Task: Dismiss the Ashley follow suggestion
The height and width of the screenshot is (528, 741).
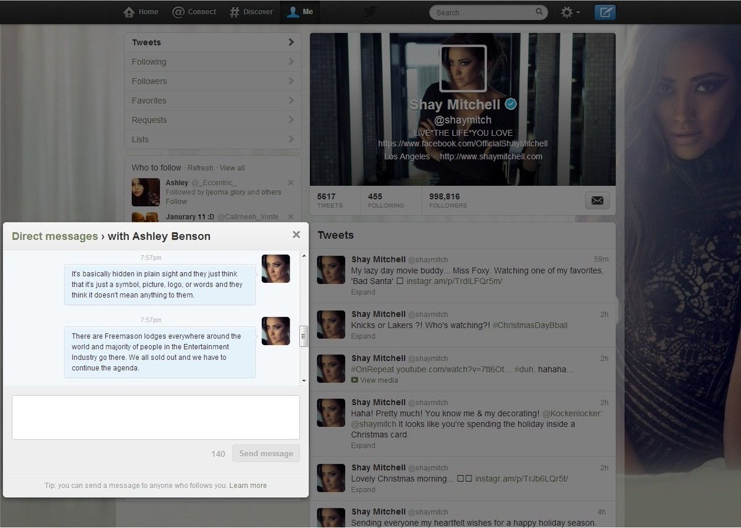Action: [x=291, y=182]
